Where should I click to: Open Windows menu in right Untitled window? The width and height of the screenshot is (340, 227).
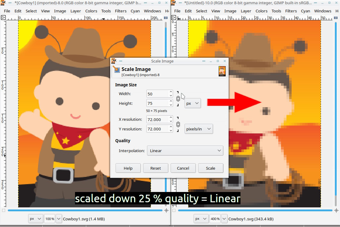tap(323, 11)
